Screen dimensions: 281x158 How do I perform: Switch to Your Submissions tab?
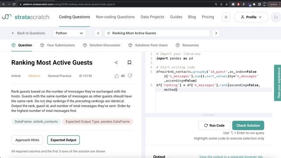pos(58,45)
